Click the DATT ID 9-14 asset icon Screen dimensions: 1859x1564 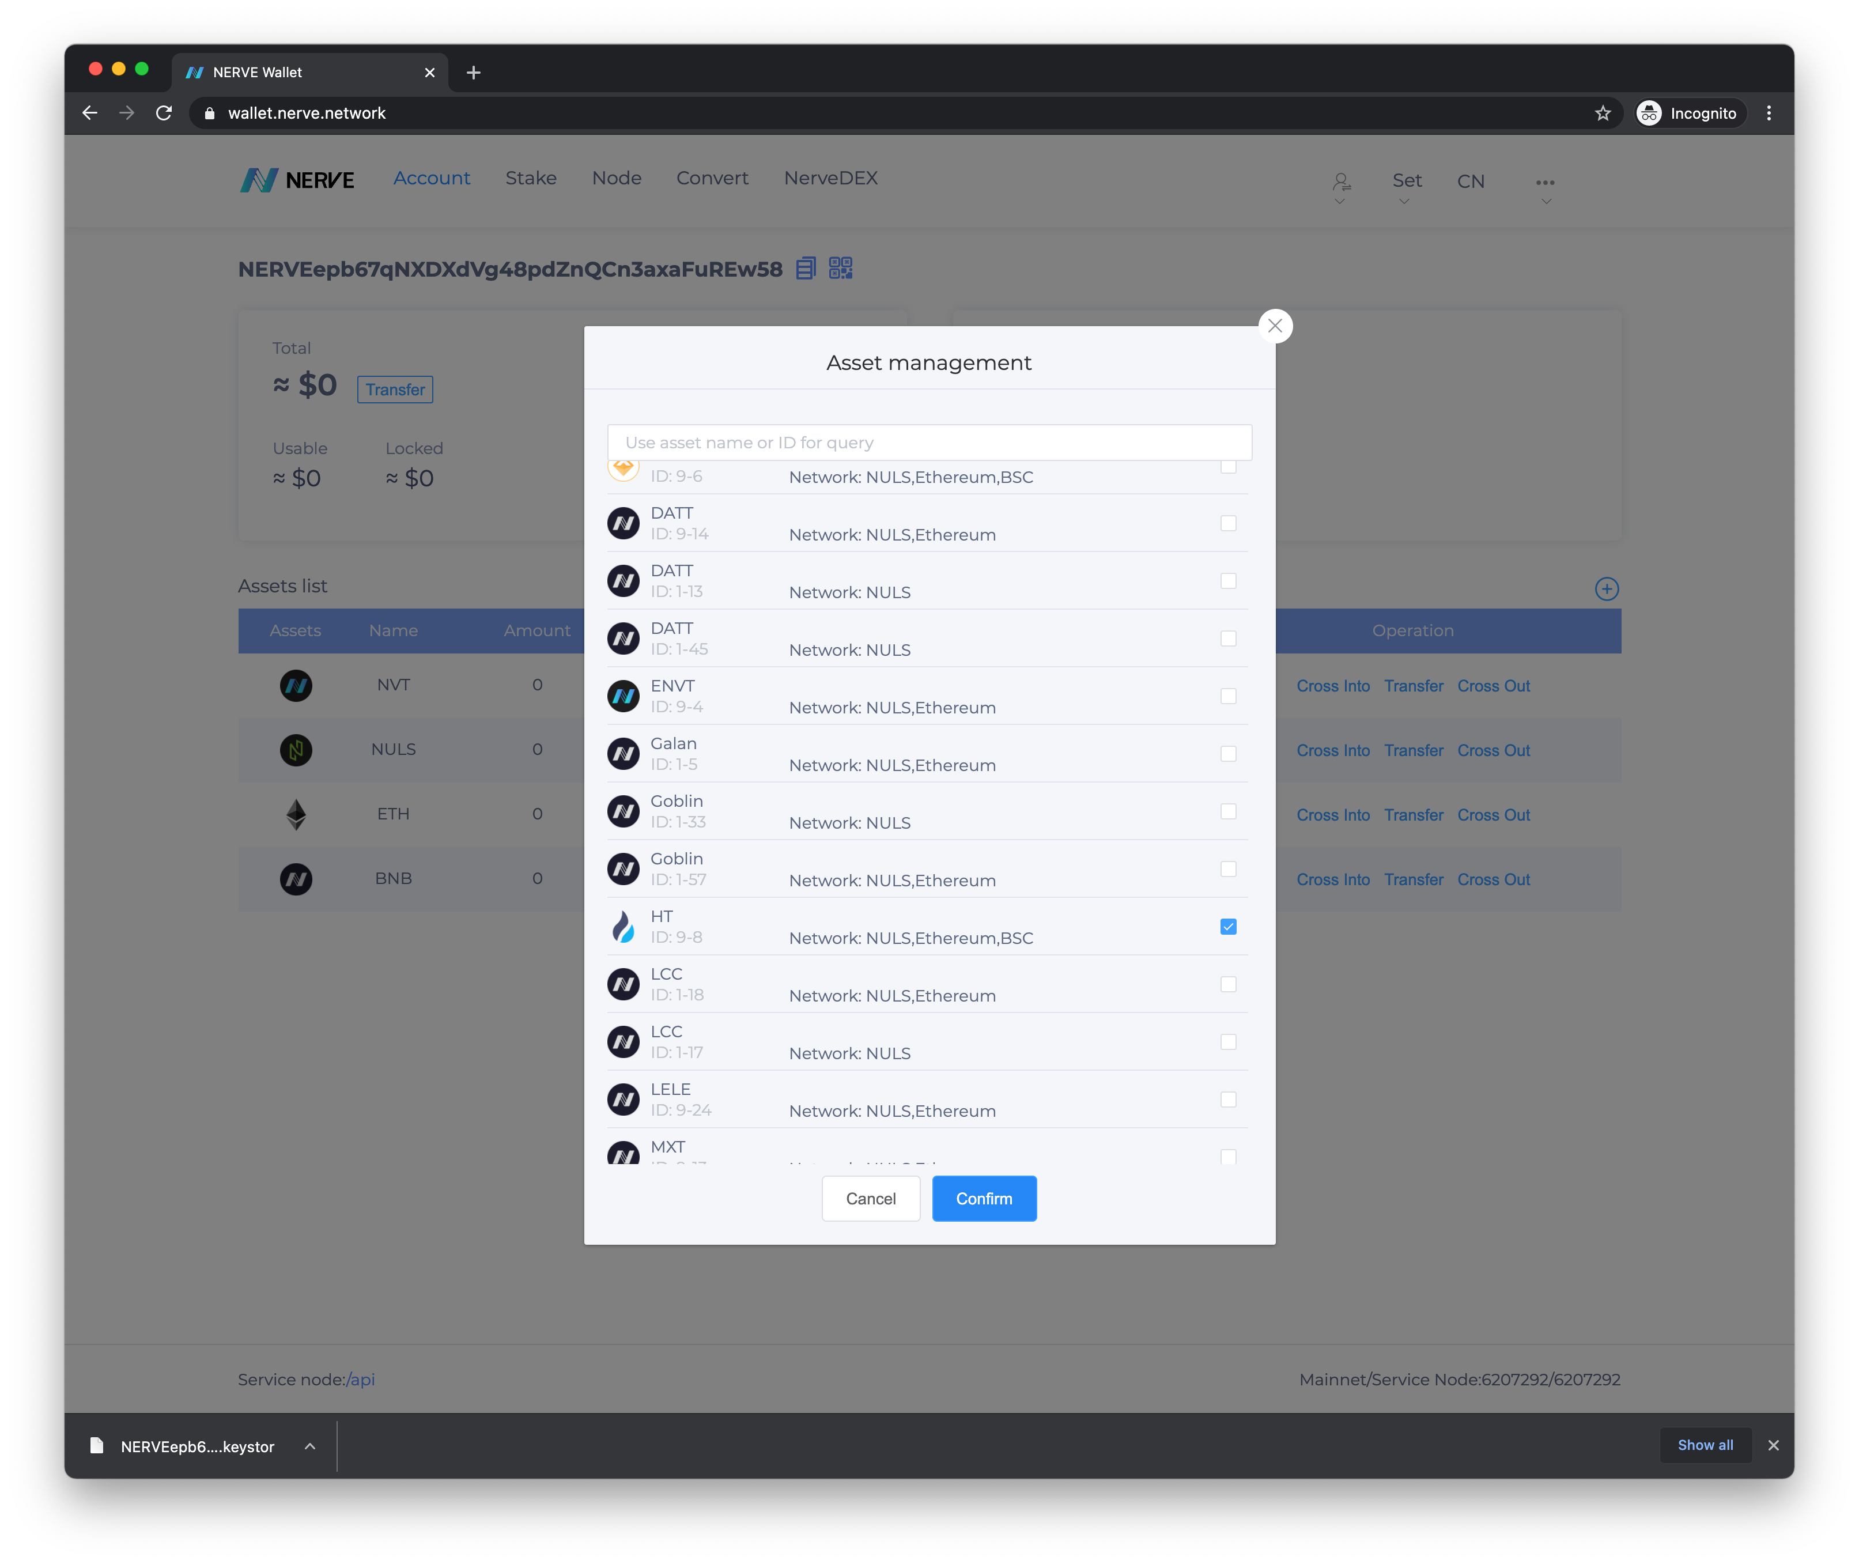click(x=623, y=523)
